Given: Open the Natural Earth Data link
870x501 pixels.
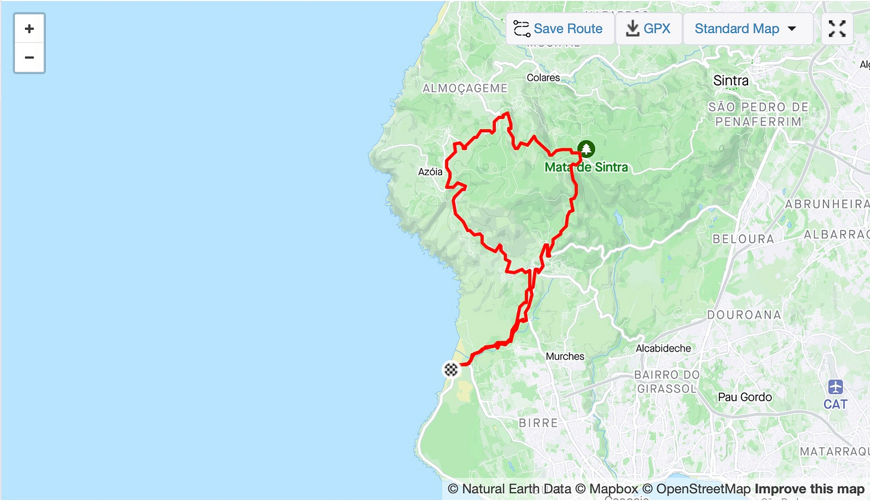Looking at the screenshot, I should click(x=510, y=489).
